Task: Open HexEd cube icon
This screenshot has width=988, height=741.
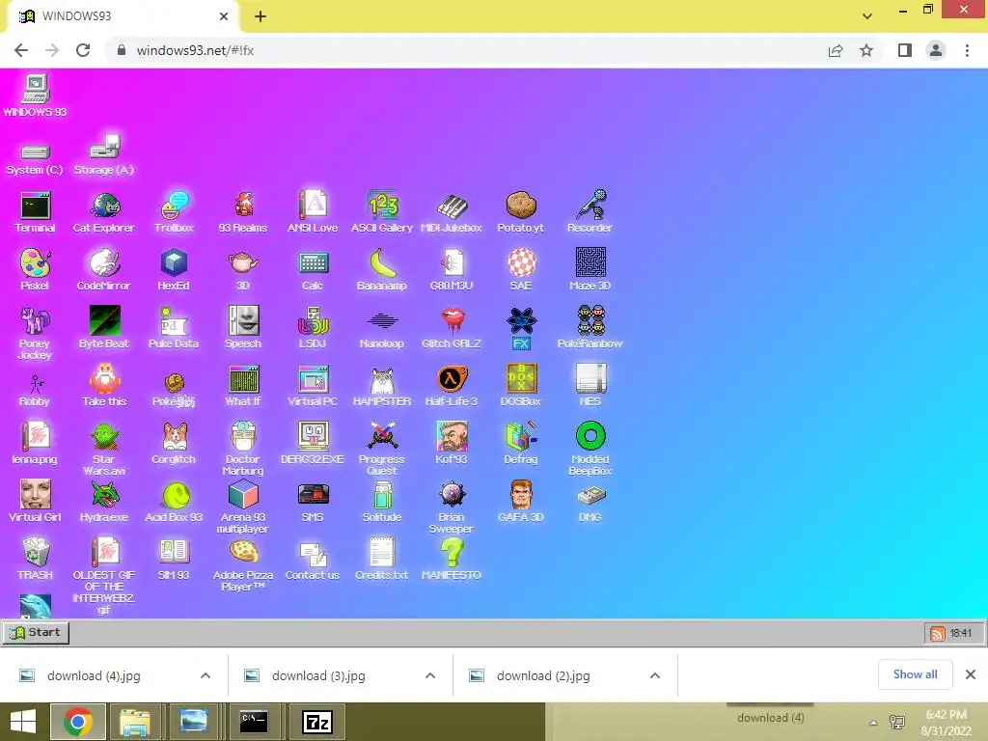Action: [x=174, y=270]
